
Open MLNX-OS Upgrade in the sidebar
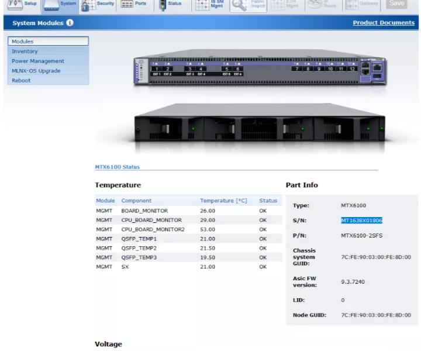48,71
